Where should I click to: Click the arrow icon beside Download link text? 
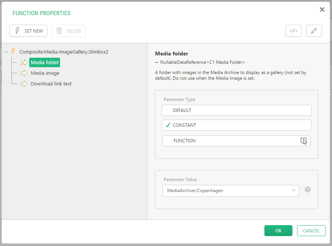pyautogui.click(x=24, y=84)
